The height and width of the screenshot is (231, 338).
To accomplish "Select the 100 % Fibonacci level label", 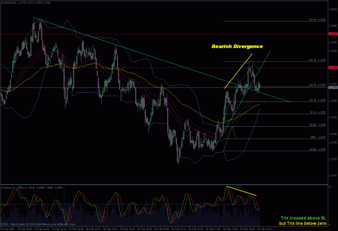I will pos(317,100).
